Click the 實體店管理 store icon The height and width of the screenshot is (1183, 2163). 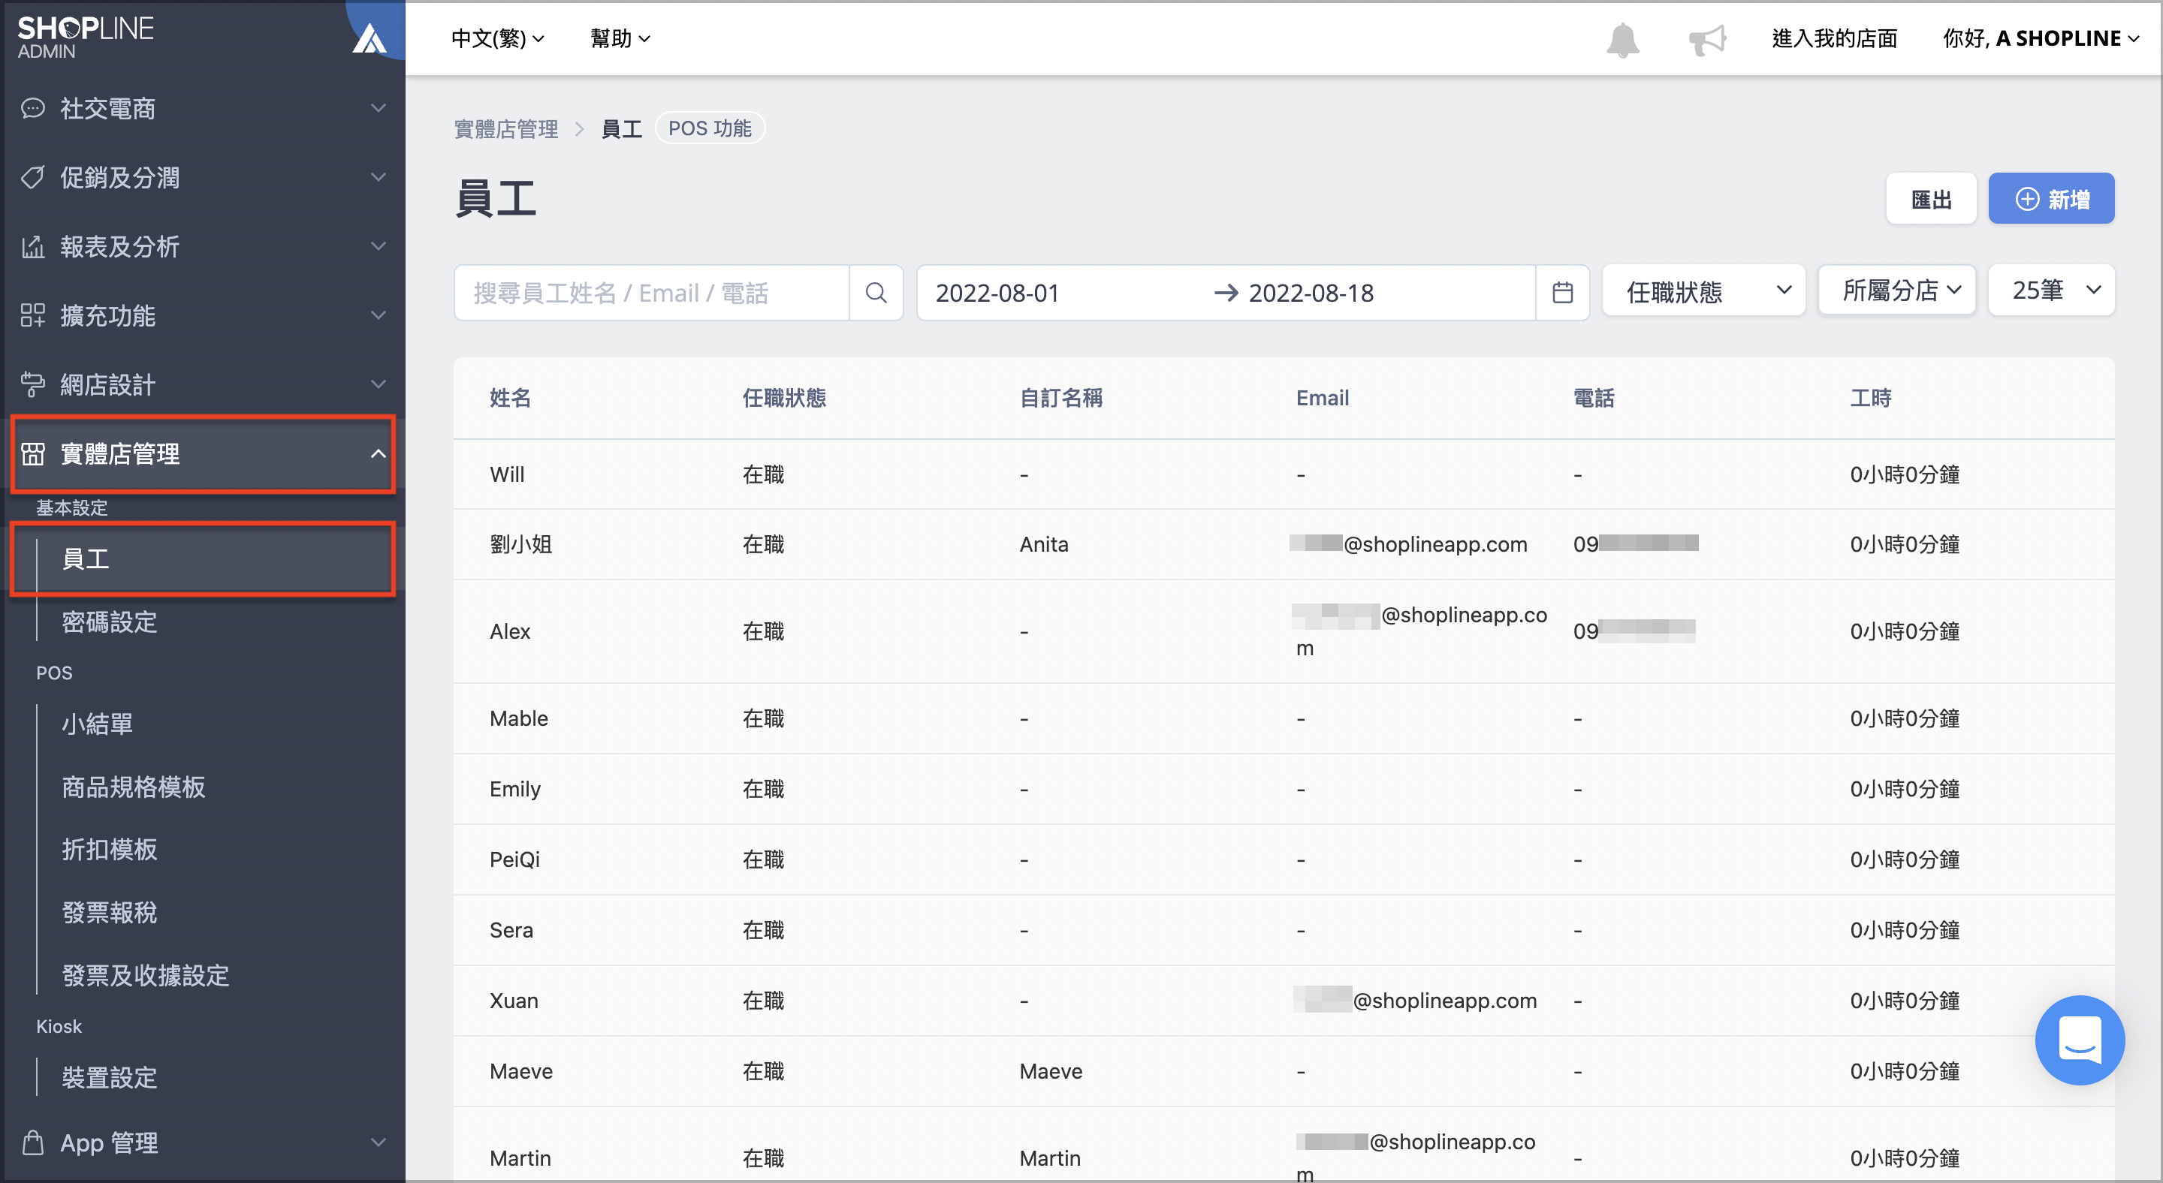tap(33, 454)
